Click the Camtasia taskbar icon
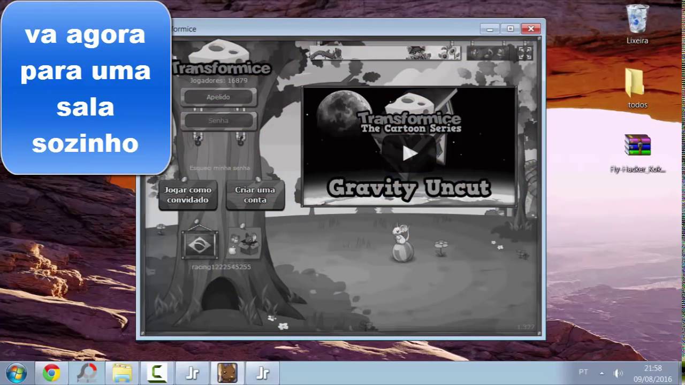The height and width of the screenshot is (385, 685). 157,373
